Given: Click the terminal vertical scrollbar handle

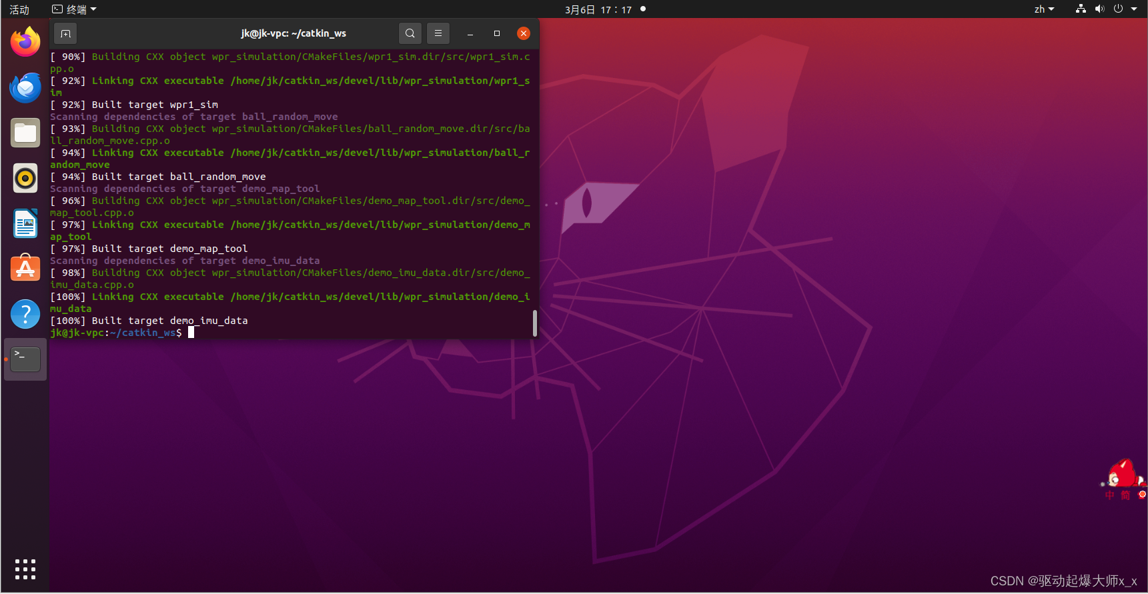Looking at the screenshot, I should coord(535,323).
